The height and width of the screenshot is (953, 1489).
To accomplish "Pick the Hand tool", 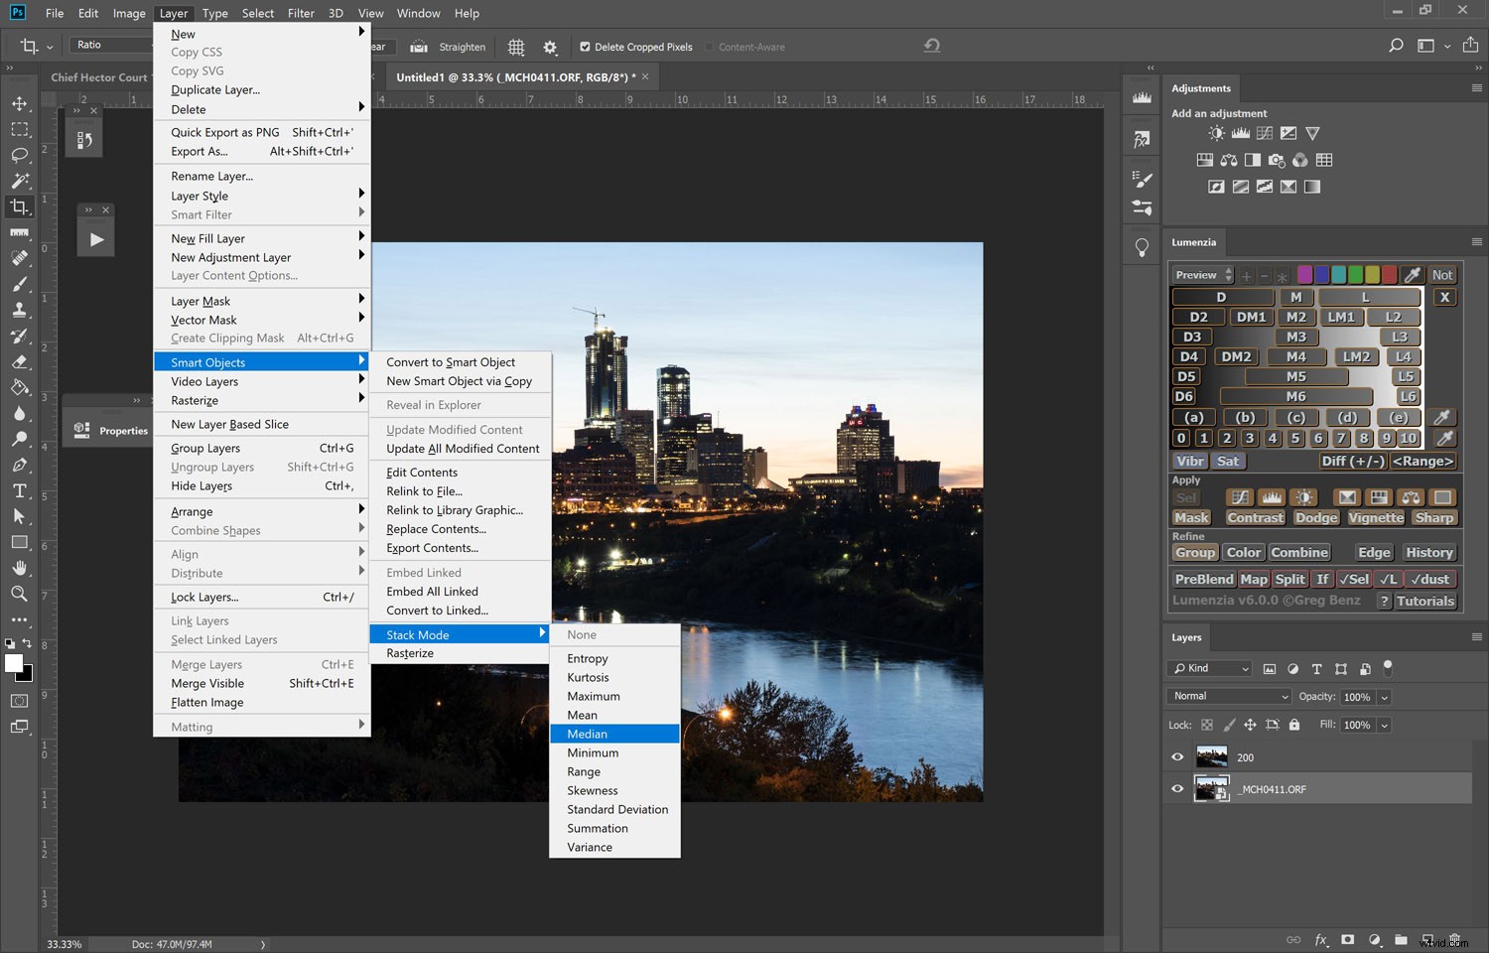I will coord(20,567).
